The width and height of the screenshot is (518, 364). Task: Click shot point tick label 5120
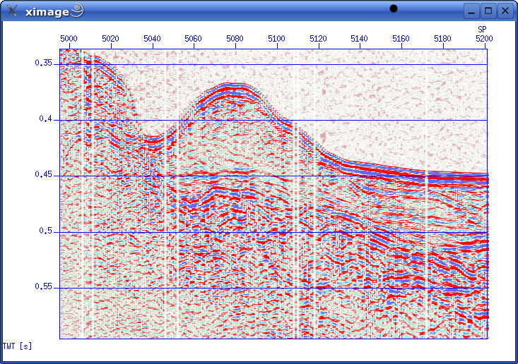[318, 39]
